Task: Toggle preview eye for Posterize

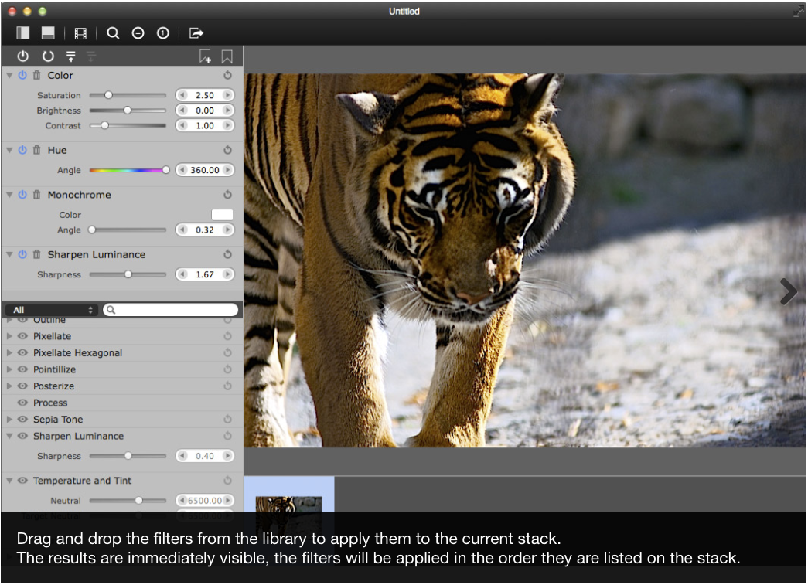Action: coord(22,386)
